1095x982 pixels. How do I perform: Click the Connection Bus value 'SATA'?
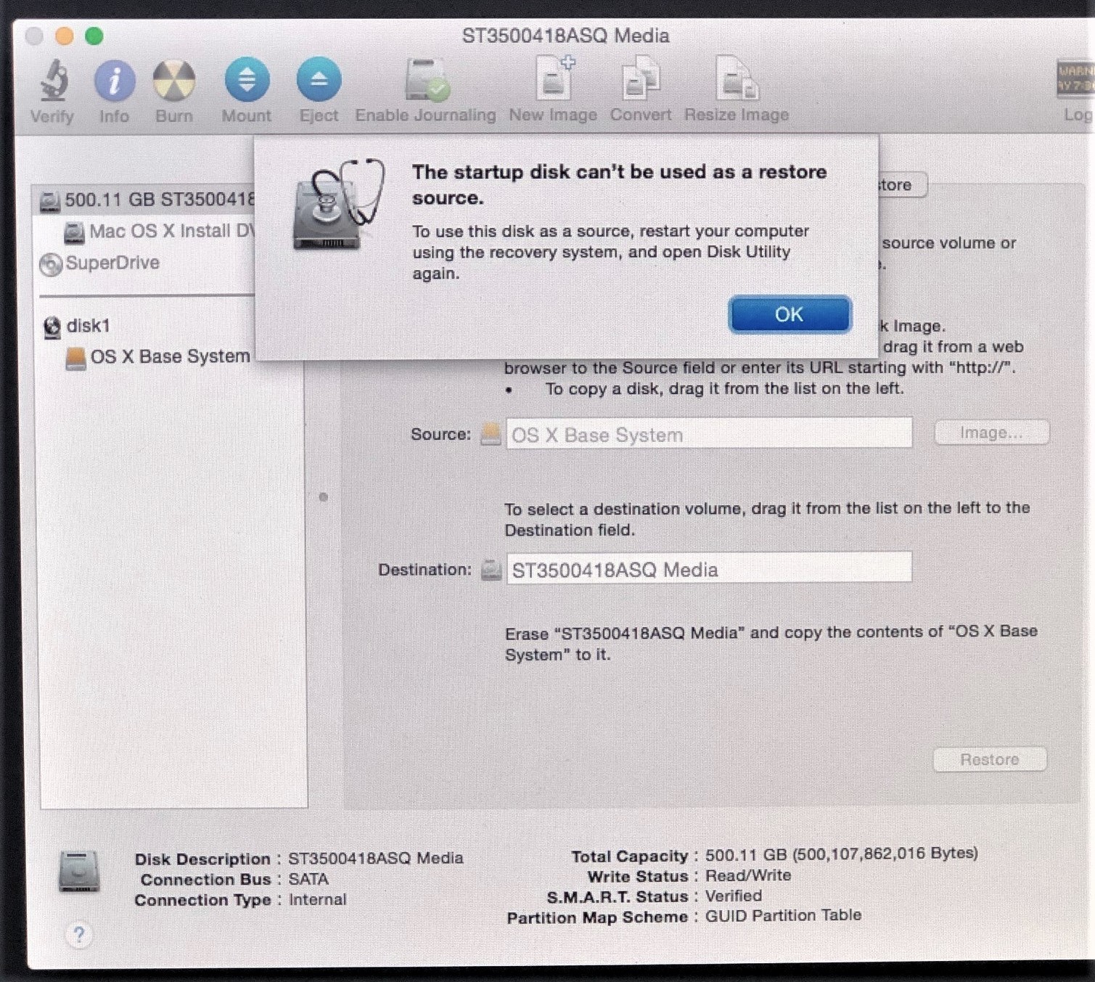tap(308, 879)
